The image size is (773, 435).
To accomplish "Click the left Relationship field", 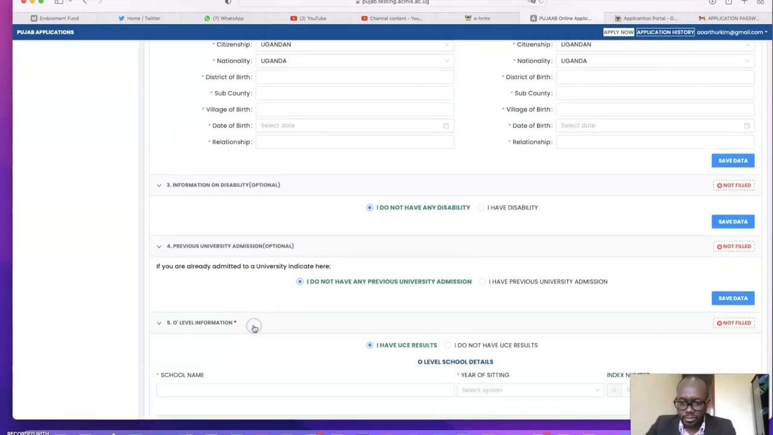I will 355,142.
